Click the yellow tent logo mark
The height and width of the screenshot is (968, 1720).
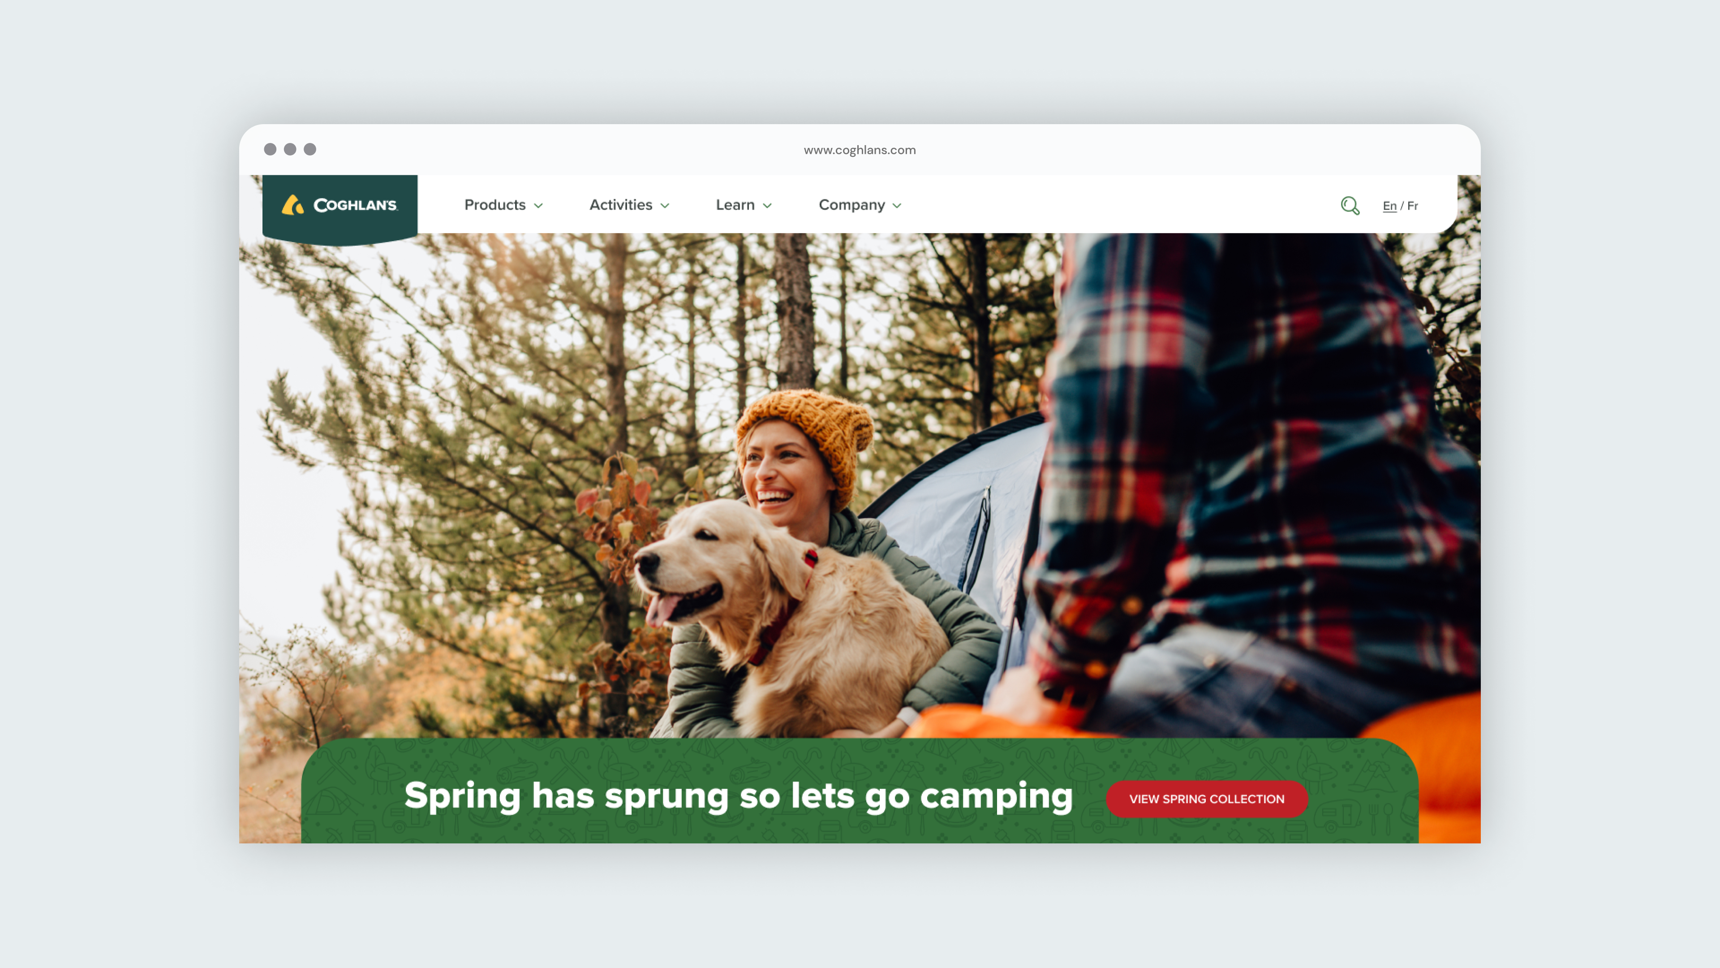point(292,204)
